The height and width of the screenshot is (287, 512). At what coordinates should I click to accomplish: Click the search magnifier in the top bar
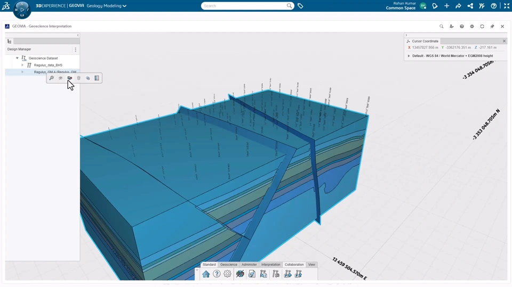click(x=289, y=6)
